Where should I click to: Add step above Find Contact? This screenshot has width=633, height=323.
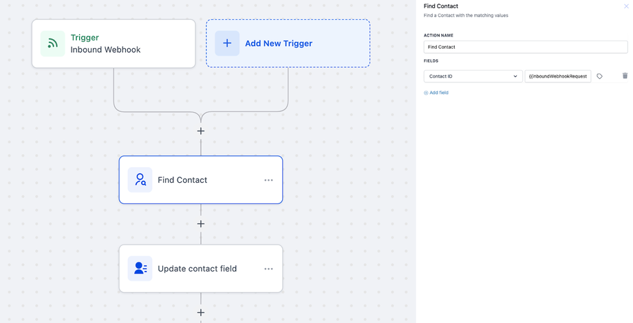(x=201, y=131)
